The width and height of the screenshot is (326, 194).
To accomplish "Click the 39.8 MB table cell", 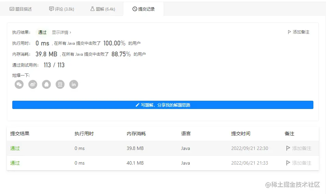I will coord(135,148).
